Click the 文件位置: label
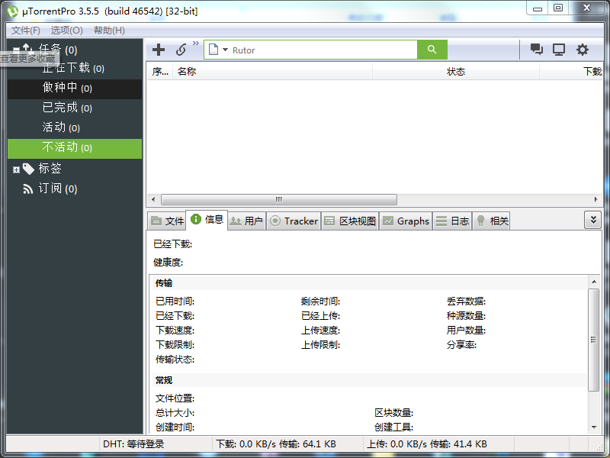 (175, 398)
